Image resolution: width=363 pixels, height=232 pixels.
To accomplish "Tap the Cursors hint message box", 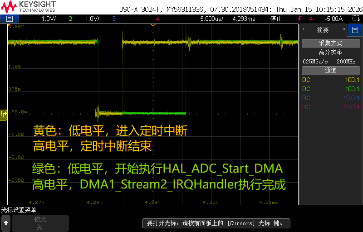I will (216, 223).
